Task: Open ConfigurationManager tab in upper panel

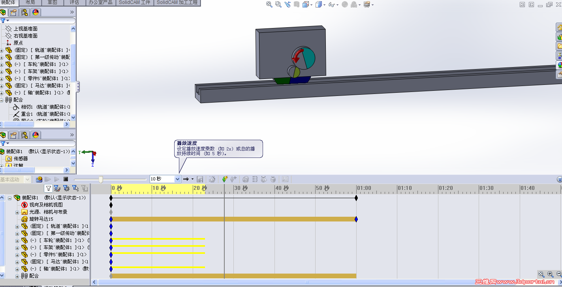Action: click(x=24, y=12)
